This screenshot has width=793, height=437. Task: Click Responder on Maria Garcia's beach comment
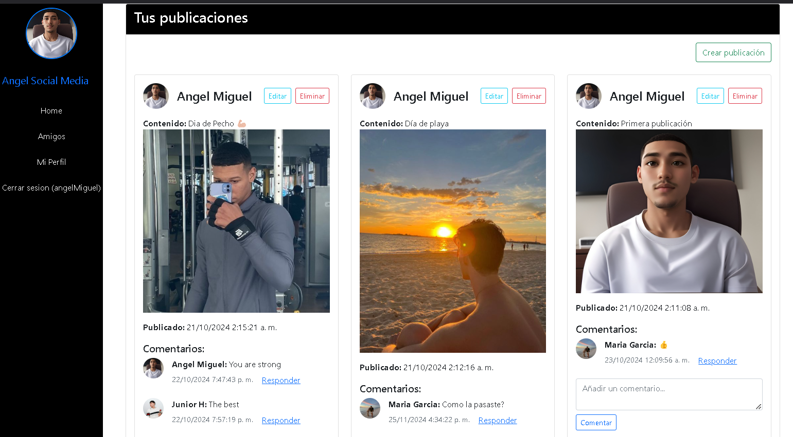tap(497, 420)
